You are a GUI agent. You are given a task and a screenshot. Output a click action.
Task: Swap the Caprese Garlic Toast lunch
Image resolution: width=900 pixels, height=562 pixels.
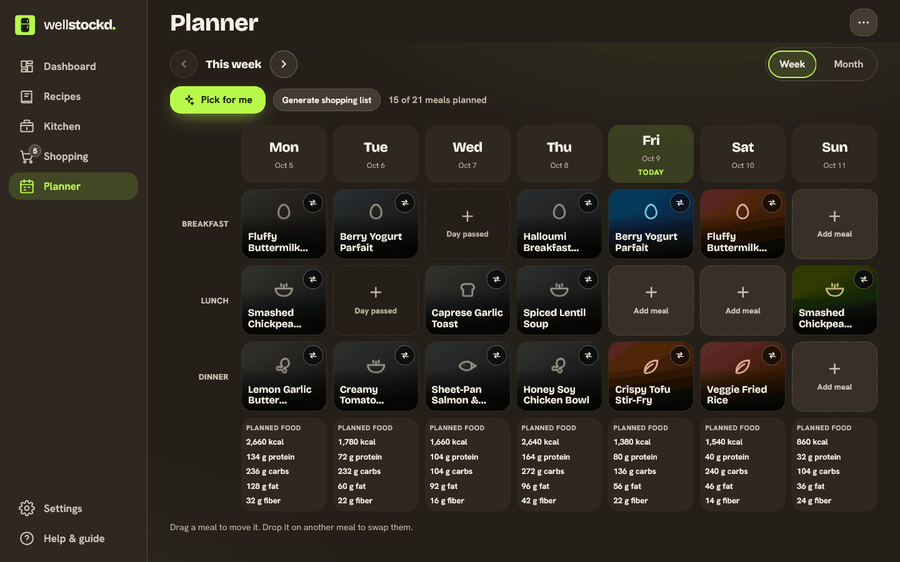tap(496, 279)
